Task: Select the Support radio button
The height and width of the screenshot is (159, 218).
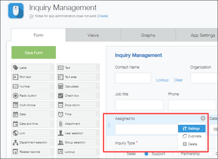Action: 147,154
